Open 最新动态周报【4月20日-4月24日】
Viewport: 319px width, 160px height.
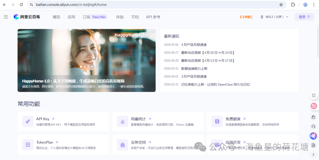pyautogui.click(x=208, y=53)
